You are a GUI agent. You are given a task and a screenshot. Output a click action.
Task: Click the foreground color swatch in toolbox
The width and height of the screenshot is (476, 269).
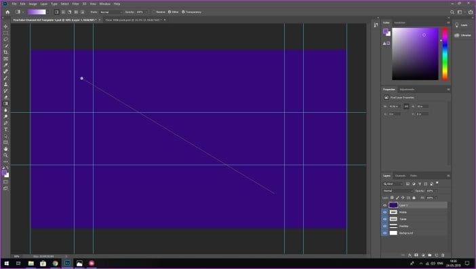tap(4, 173)
